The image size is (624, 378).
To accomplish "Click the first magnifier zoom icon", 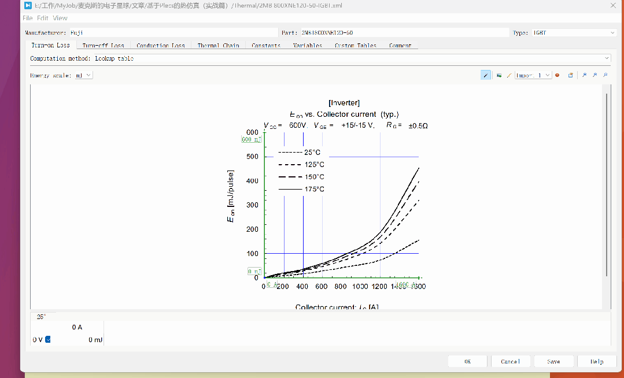I will click(x=584, y=75).
